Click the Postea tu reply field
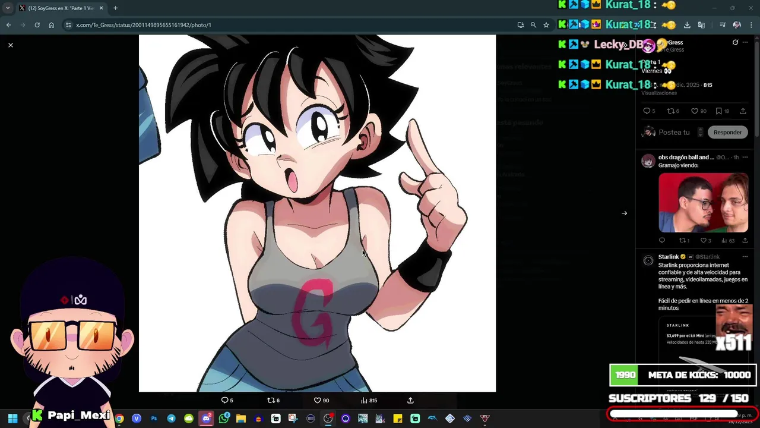760x428 pixels. 674,133
